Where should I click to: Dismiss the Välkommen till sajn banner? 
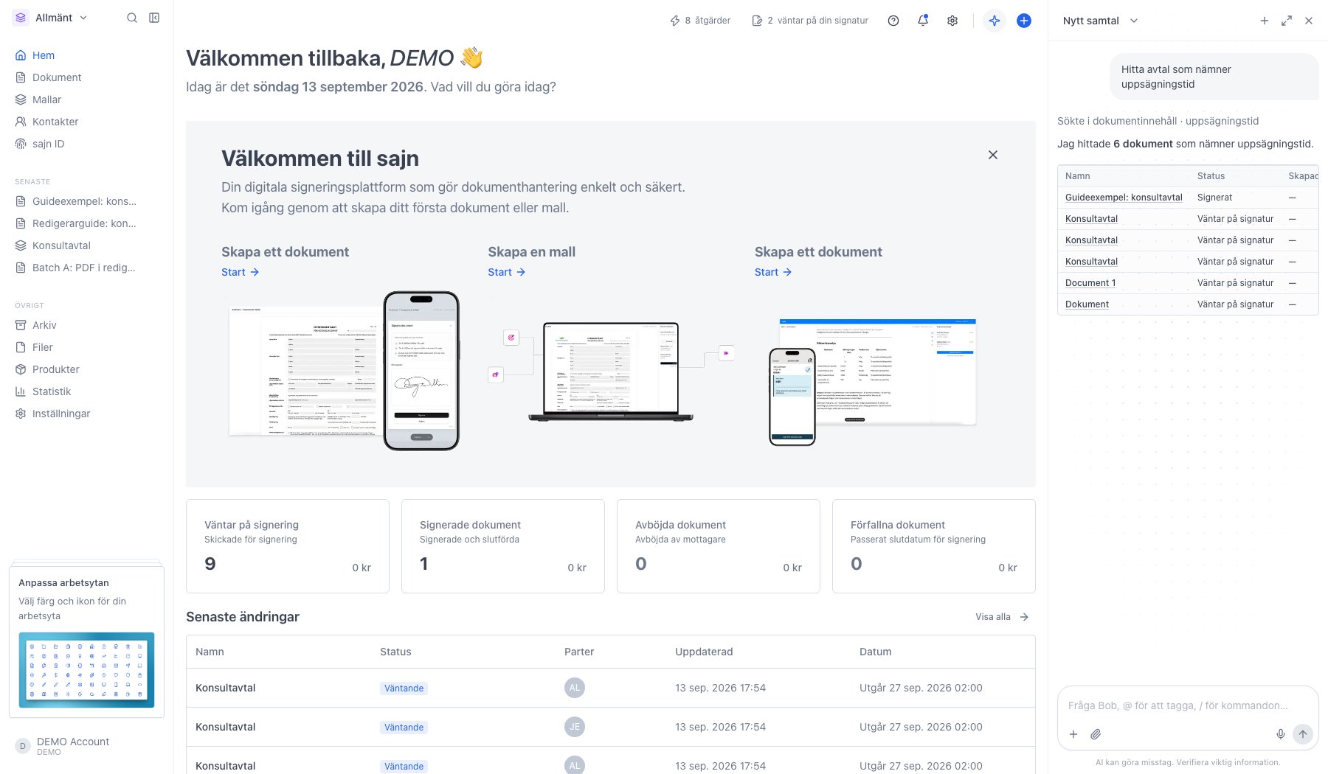993,155
